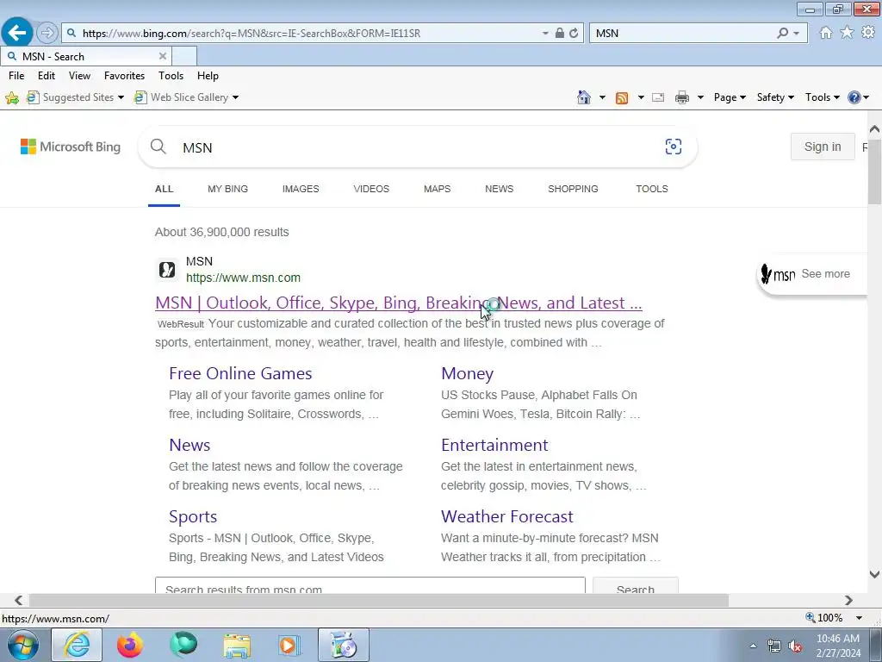Switch to SHOPPING search tab

pyautogui.click(x=573, y=189)
